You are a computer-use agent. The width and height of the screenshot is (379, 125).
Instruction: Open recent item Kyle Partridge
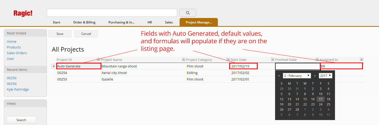(18, 89)
